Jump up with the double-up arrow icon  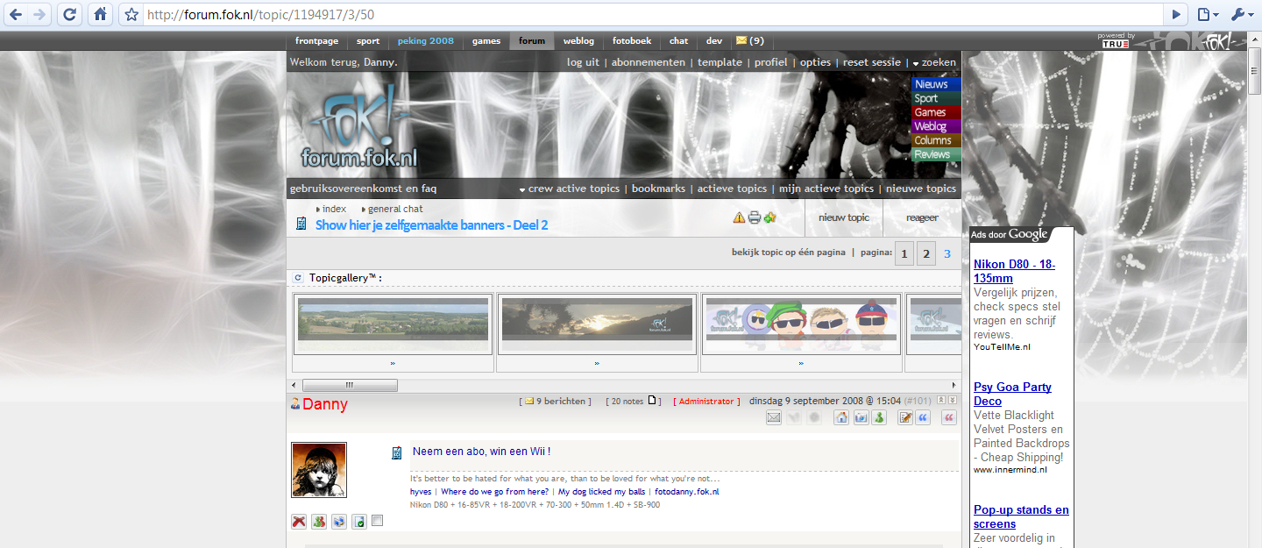point(941,400)
